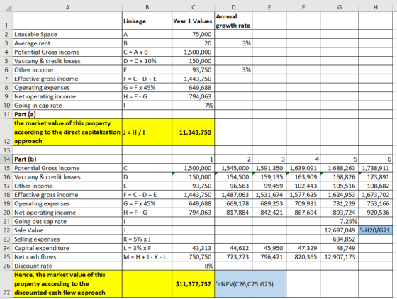Select row 14 header
The height and width of the screenshot is (299, 397).
point(6,159)
